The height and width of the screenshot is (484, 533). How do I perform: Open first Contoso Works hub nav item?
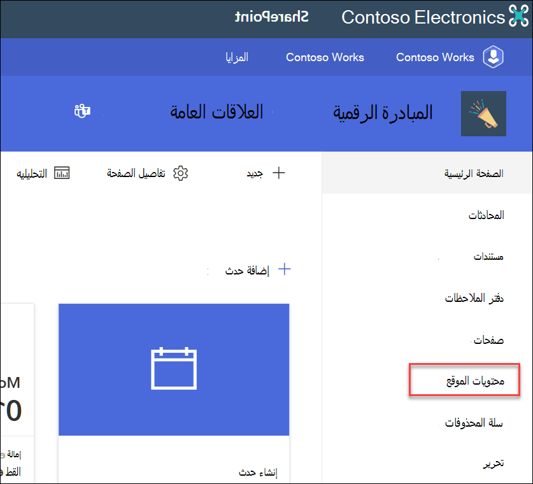pos(435,57)
